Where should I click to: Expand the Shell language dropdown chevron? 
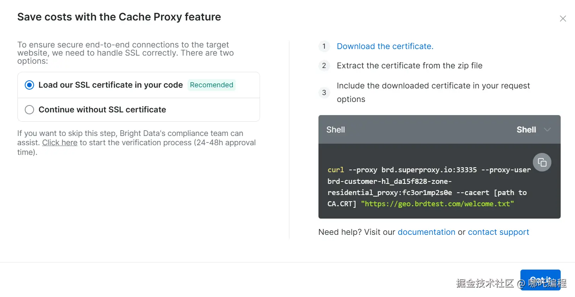[547, 130]
